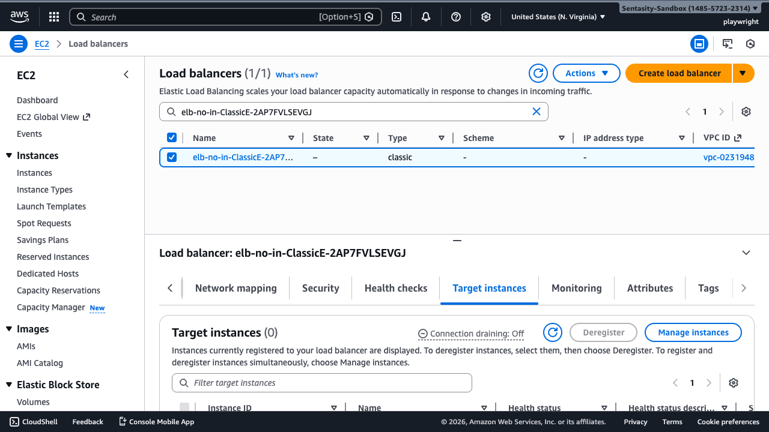Screen dimensions: 769x432
Task: Open load balancer table preferences gear
Action: tap(746, 112)
